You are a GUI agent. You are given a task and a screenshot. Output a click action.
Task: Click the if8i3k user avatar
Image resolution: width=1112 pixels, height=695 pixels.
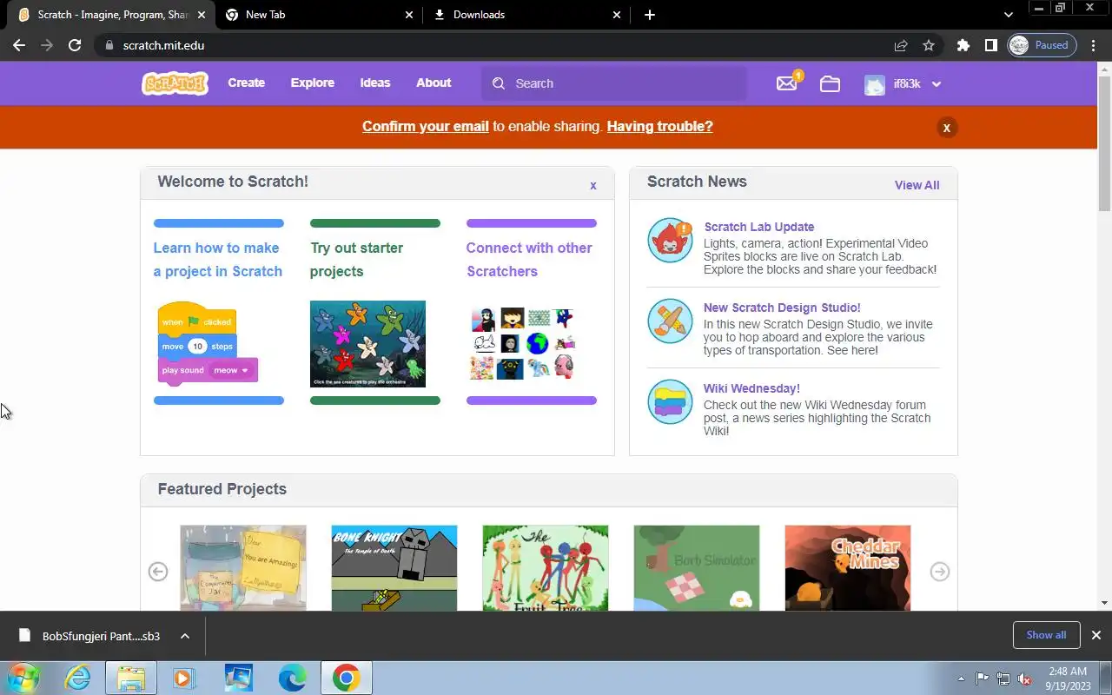click(x=875, y=84)
